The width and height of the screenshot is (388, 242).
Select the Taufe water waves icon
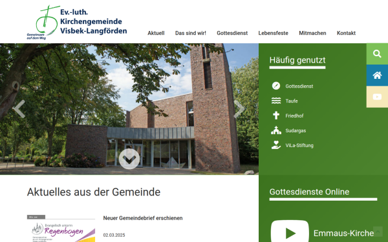[x=276, y=101]
